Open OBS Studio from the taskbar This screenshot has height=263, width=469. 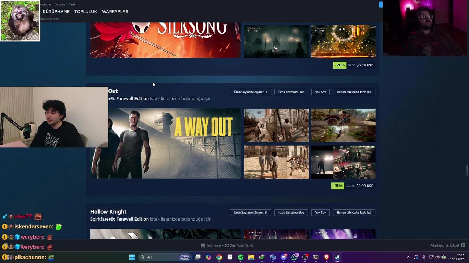click(x=305, y=257)
